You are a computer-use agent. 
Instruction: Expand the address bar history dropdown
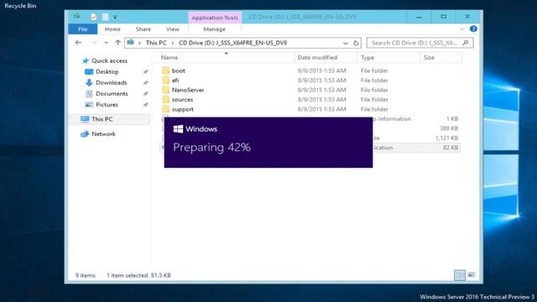click(345, 43)
